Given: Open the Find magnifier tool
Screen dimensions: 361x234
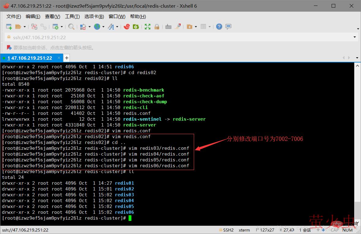Looking at the screenshot, I should 71,27.
